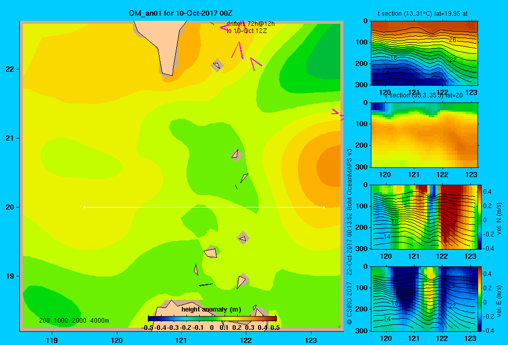The height and width of the screenshot is (345, 508).
Task: Click the vel. N color scale bar
Action: [x=480, y=217]
